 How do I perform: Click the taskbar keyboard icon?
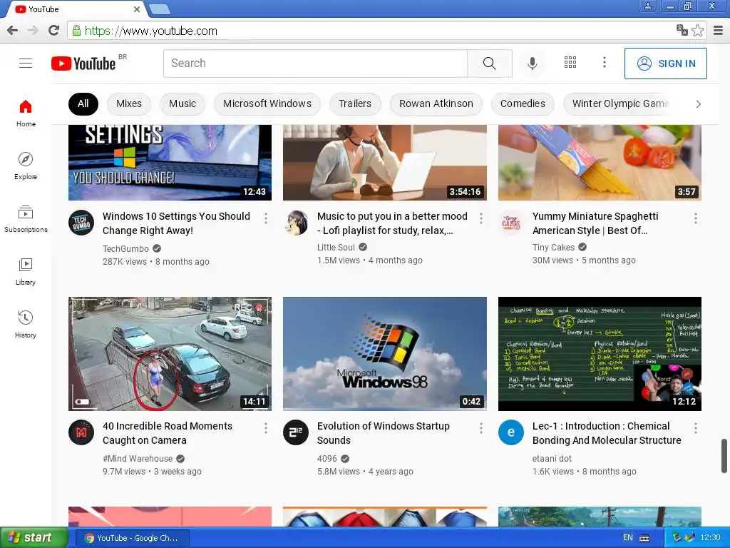(x=644, y=538)
